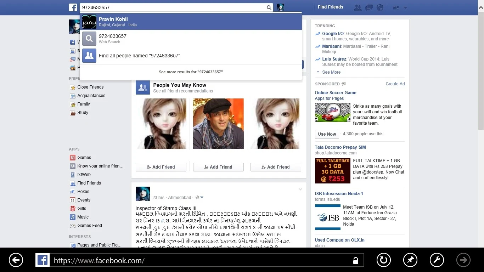
Task: Open the profile picture thumbnail in the top bar
Action: (280, 7)
